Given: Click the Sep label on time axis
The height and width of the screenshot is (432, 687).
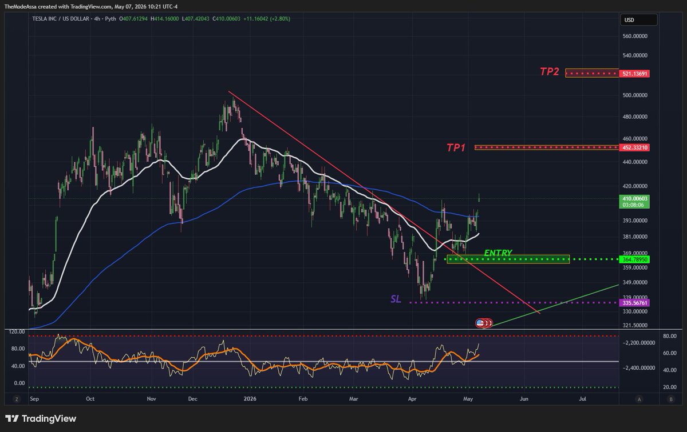Looking at the screenshot, I should (x=34, y=399).
